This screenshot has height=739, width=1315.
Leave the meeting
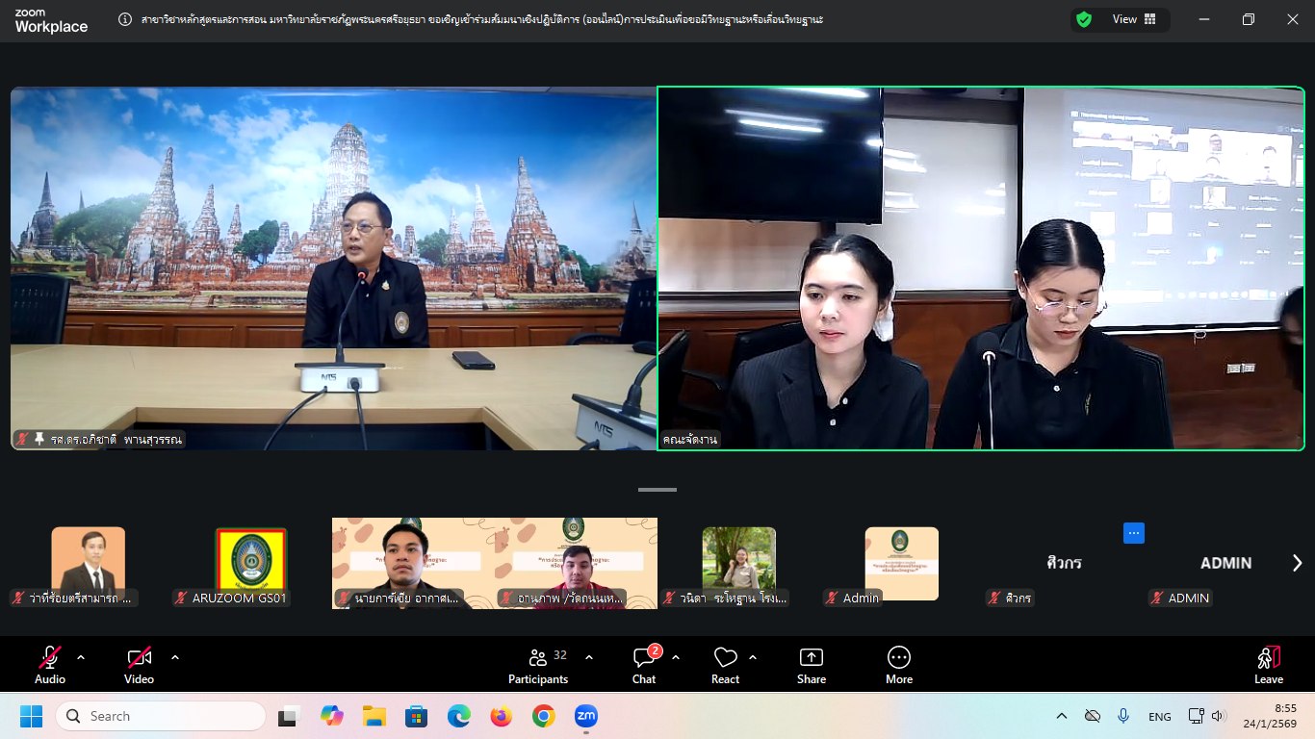pyautogui.click(x=1269, y=665)
